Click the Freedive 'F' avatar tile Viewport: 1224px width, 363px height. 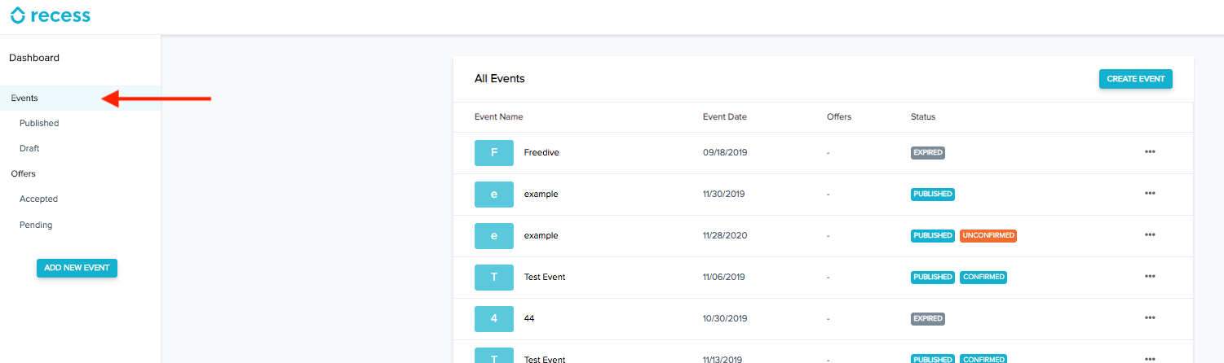pos(494,153)
